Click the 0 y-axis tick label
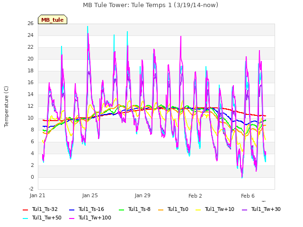 pyautogui.click(x=32, y=177)
